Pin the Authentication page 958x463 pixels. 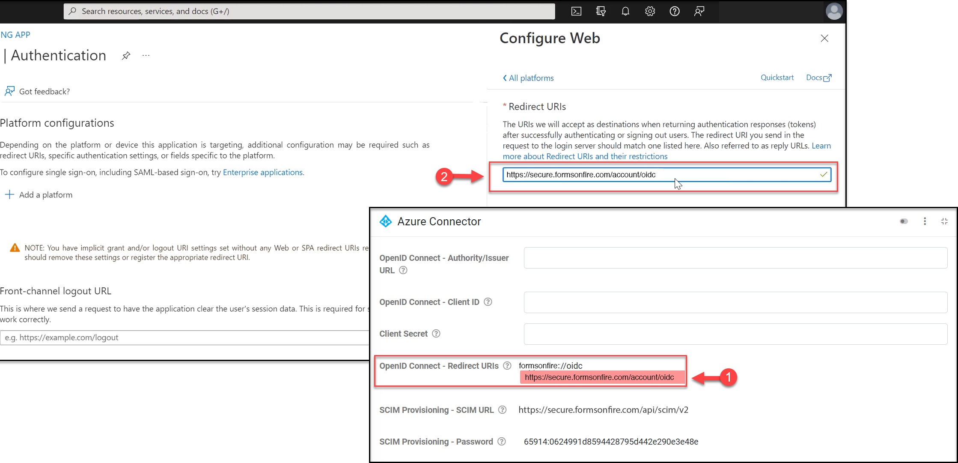click(x=126, y=56)
